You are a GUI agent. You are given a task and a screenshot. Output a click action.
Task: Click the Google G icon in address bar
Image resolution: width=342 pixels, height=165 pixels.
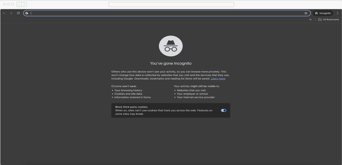(x=27, y=13)
